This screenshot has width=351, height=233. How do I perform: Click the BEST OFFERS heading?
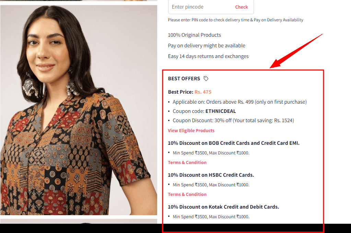click(x=184, y=79)
